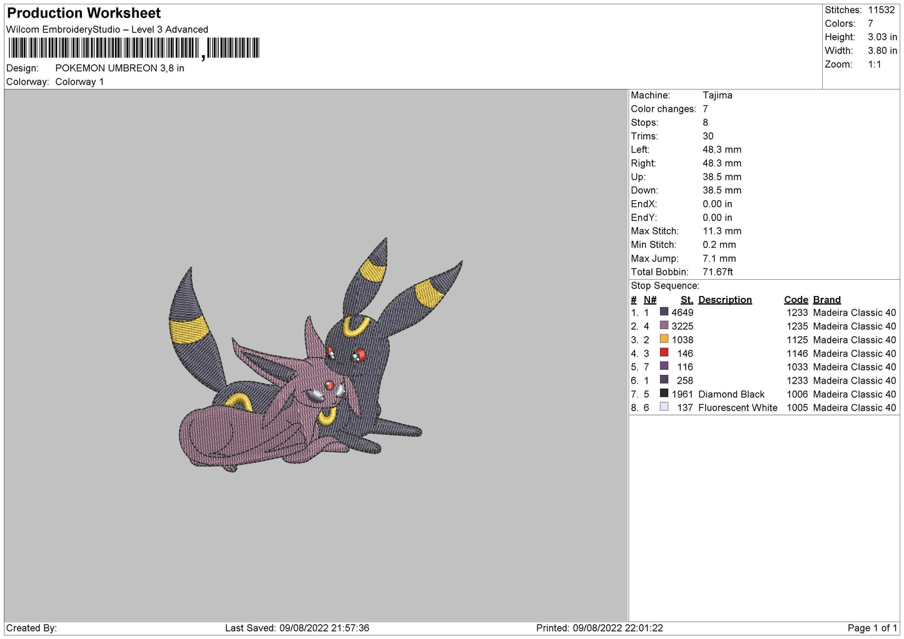This screenshot has width=904, height=639.
Task: Click thread code '1125' in stop 3
Action: 798,340
